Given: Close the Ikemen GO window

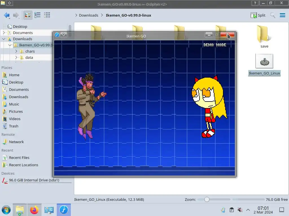Looking at the screenshot, I should [227, 35].
